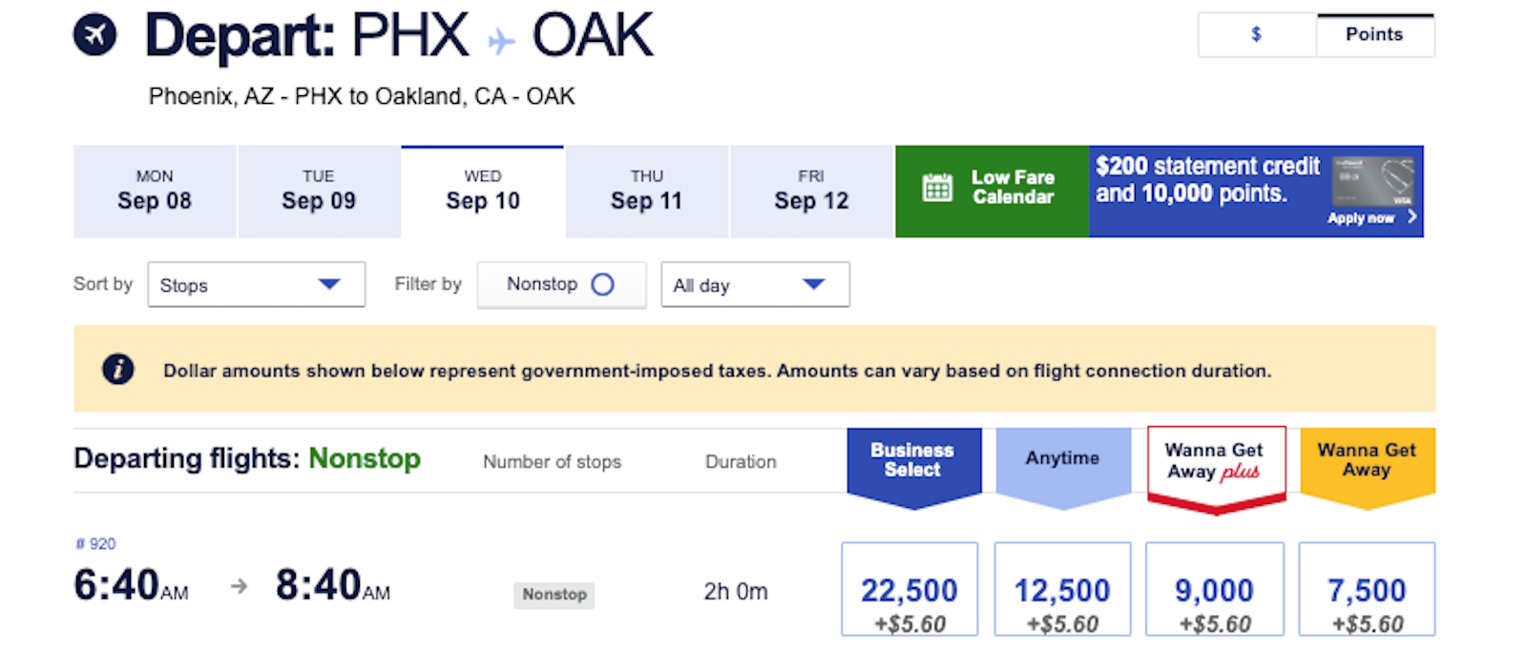Click the info icon in the yellow banner
The width and height of the screenshot is (1527, 650).
118,369
